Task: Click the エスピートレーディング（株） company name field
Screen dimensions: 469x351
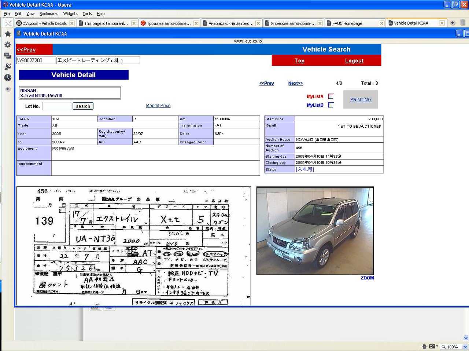Action: tap(98, 60)
